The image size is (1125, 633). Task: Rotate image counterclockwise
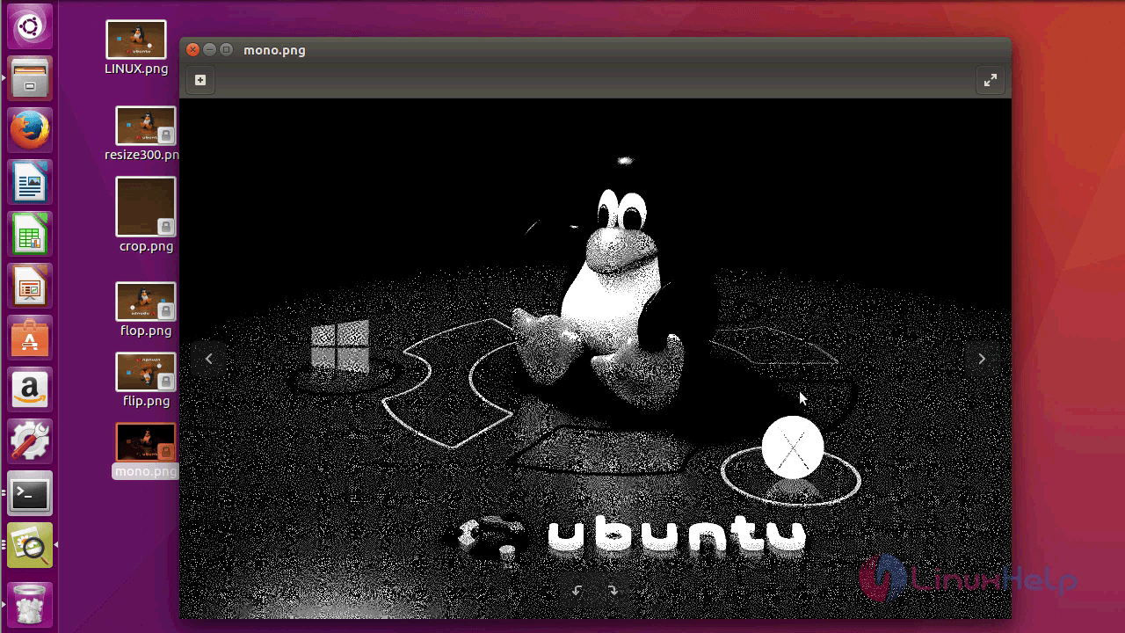(x=577, y=591)
